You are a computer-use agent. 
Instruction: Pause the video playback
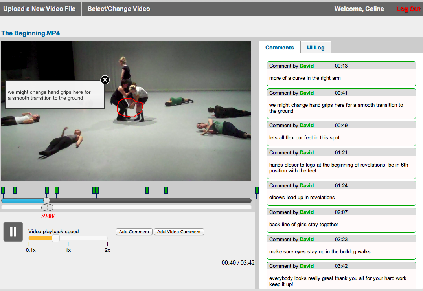pyautogui.click(x=13, y=232)
